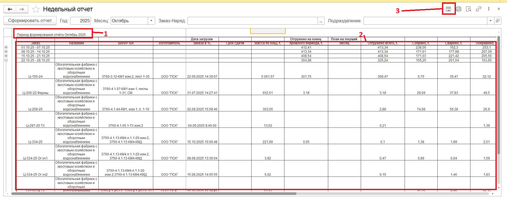This screenshot has height=199, width=507.
Task: Click the left arrow of horizontal scrollbar
Action: pos(7,194)
